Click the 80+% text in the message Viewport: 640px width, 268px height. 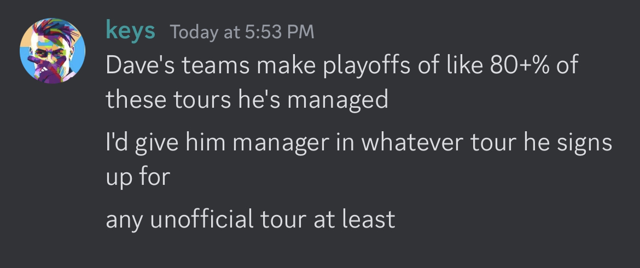coord(517,66)
